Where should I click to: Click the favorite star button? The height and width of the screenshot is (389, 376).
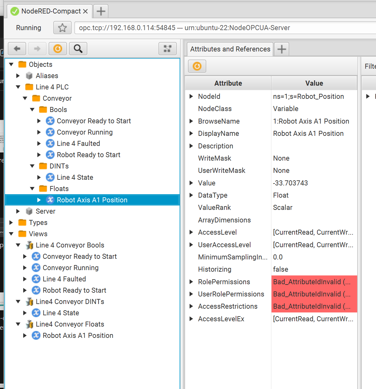[62, 28]
